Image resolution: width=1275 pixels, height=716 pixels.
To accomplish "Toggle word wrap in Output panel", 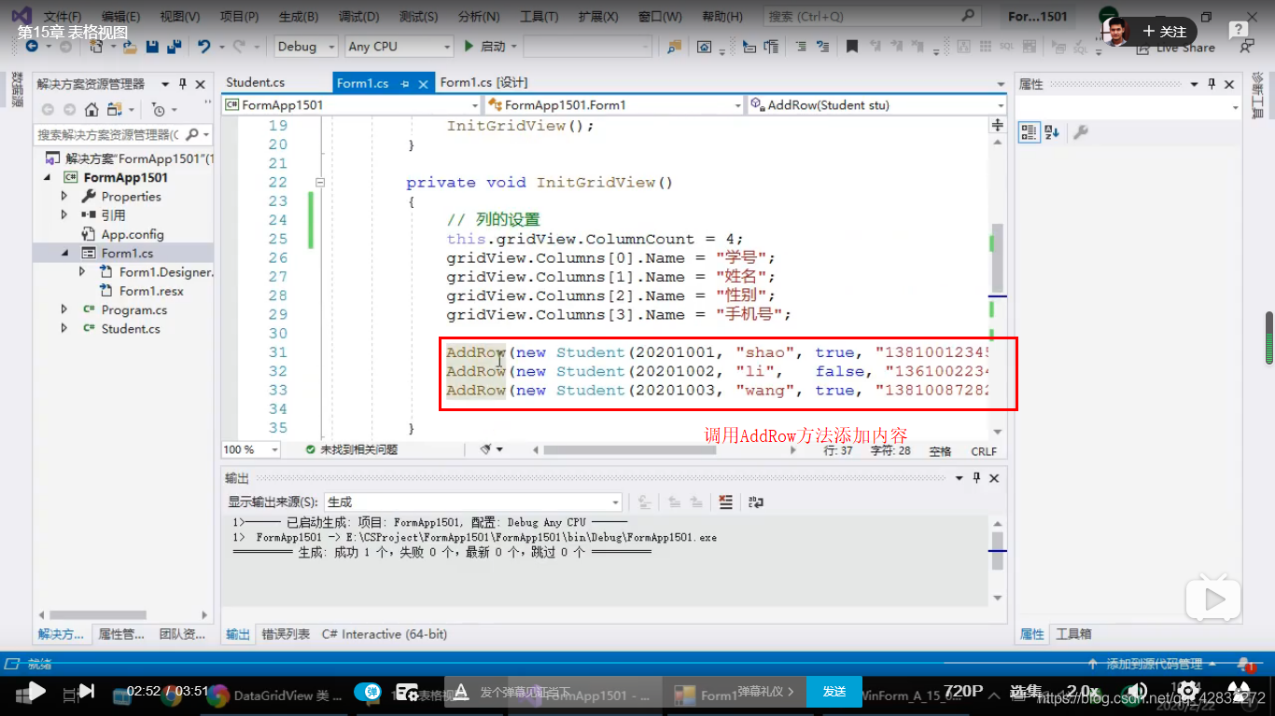I will (756, 502).
